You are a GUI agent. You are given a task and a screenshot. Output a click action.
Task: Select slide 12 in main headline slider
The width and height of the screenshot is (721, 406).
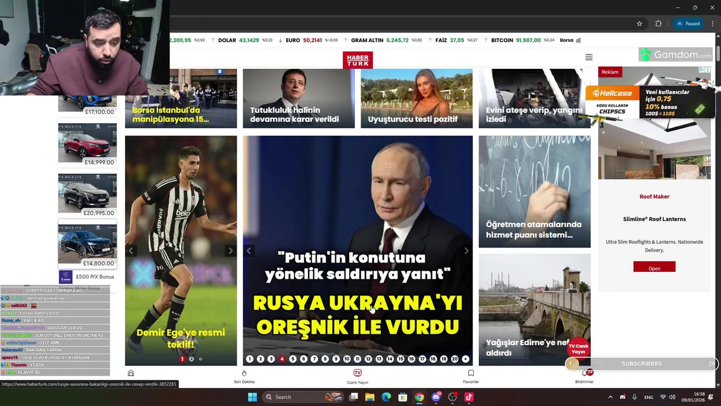[368, 359]
